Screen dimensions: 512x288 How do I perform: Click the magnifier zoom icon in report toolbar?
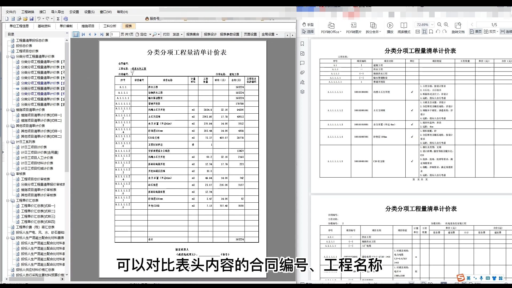[155, 34]
